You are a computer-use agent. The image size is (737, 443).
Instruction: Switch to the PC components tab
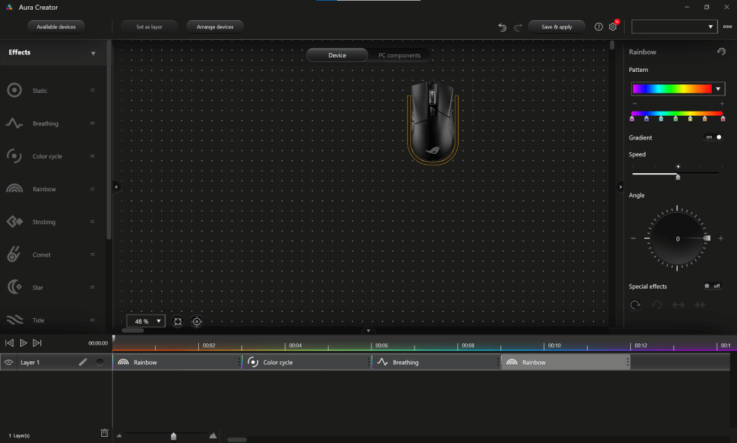(399, 55)
